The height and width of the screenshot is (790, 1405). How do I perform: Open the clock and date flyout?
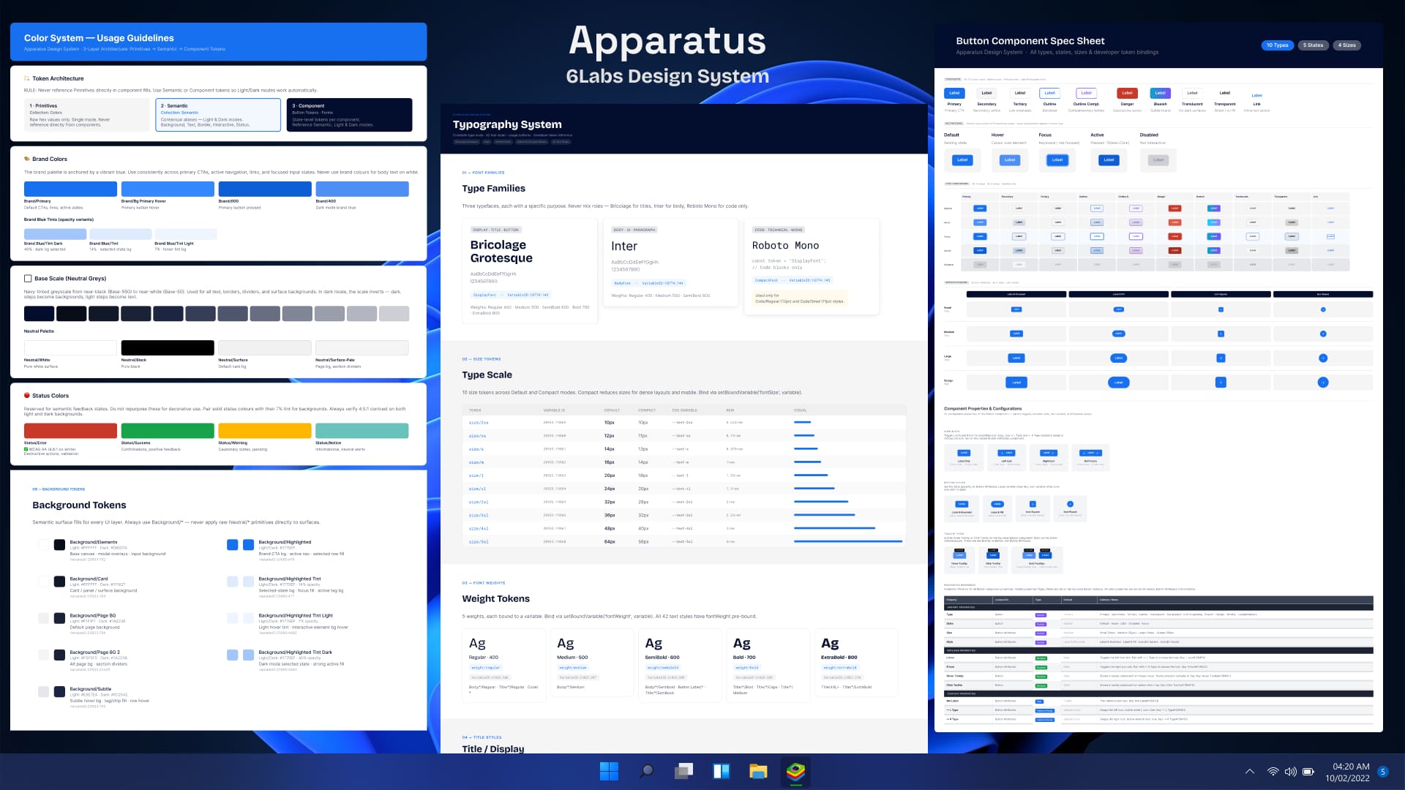1347,772
